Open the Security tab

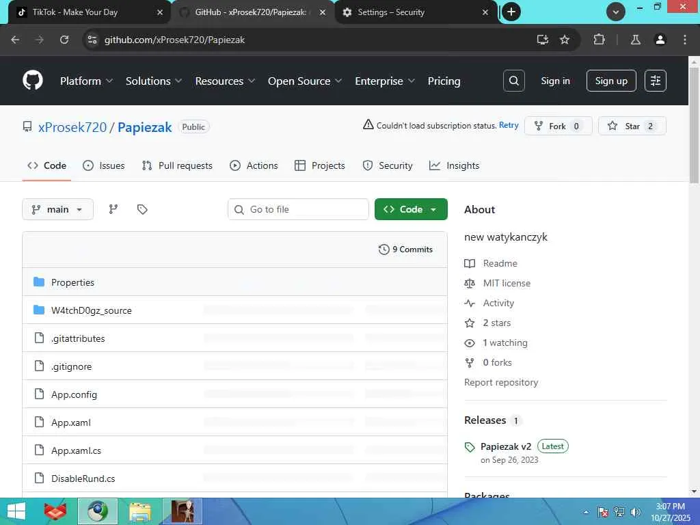[x=388, y=165]
